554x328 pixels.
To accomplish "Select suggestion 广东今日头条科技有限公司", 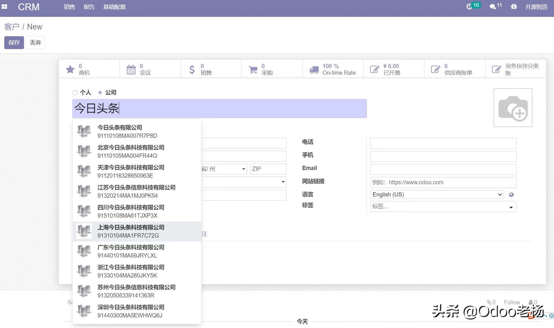I will [x=137, y=251].
